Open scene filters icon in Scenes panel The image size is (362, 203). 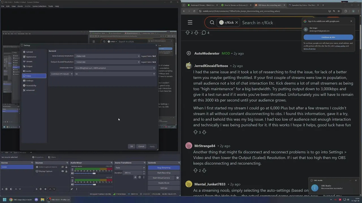(11, 189)
